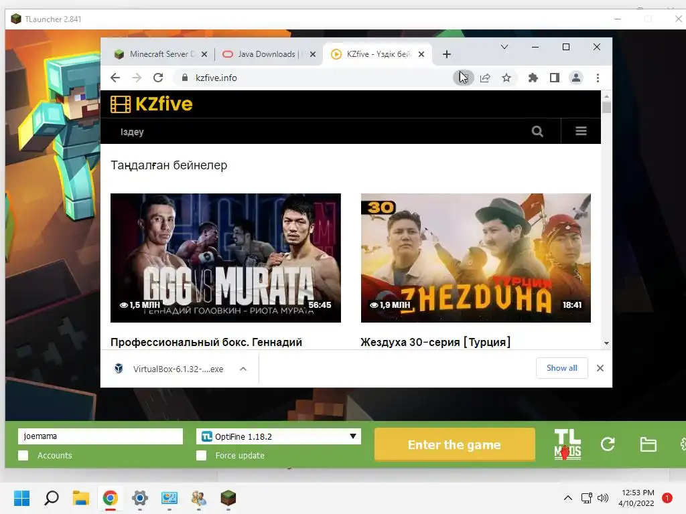
Task: Toggle the Accounts checkbox in TLauncher
Action: [x=23, y=455]
